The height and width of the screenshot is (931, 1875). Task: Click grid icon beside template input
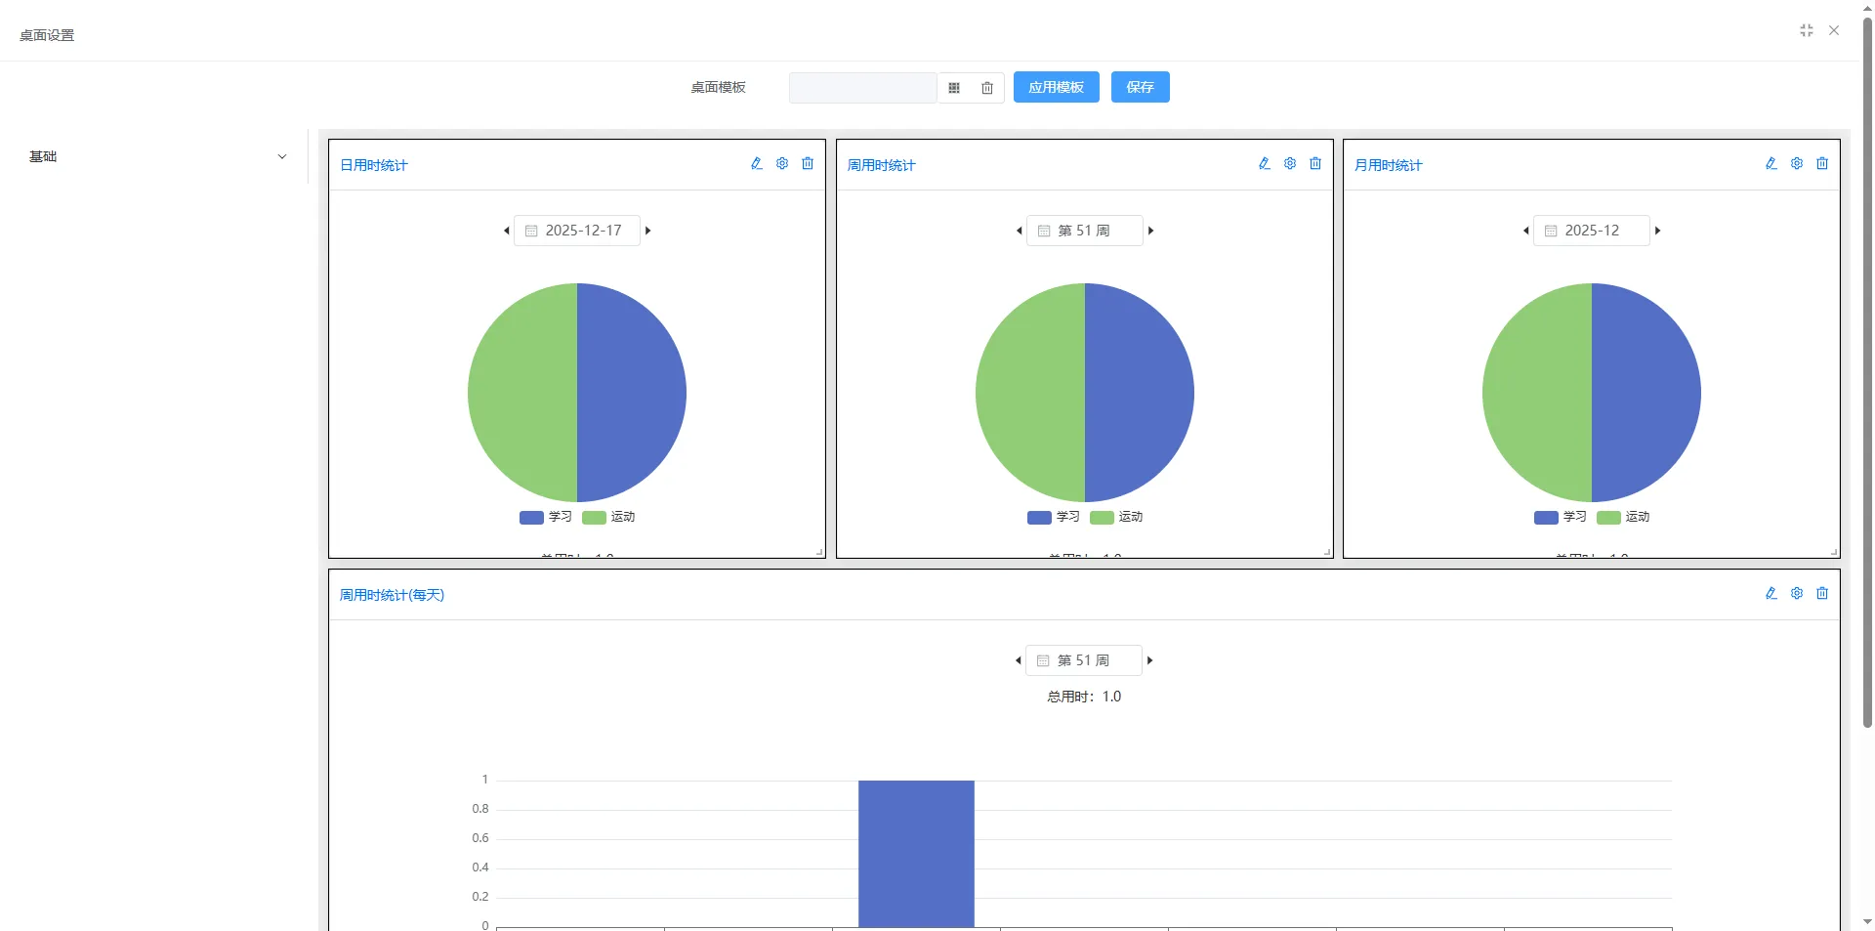pyautogui.click(x=954, y=88)
